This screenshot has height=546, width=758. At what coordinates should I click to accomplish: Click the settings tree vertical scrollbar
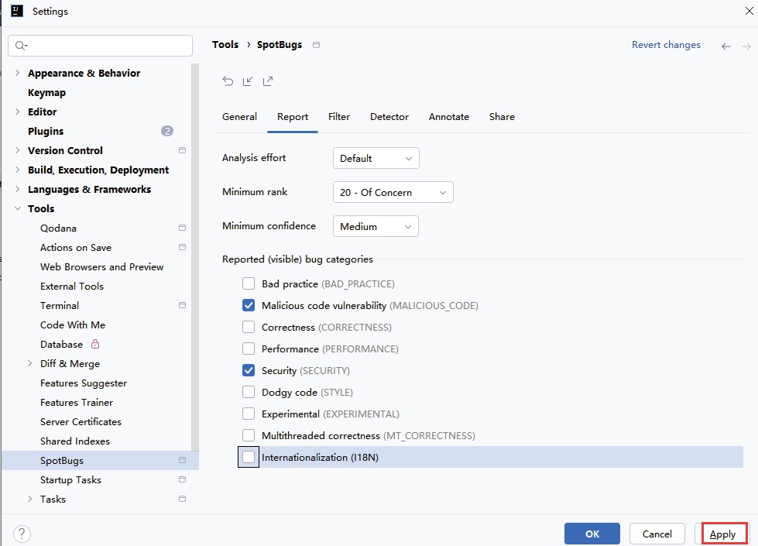pos(195,257)
